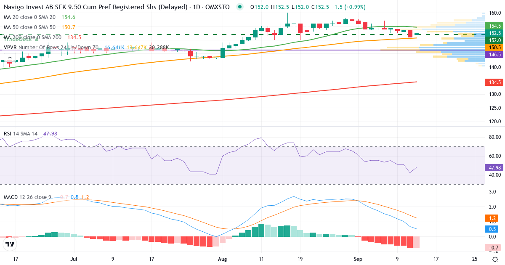Click the 125.0 price scale label
The image size is (505, 265).
coord(495,108)
